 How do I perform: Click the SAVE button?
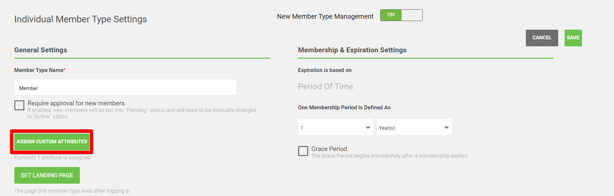click(573, 38)
